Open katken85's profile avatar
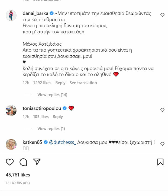Image resolution: width=168 pixels, height=196 pixels. [x=11, y=144]
